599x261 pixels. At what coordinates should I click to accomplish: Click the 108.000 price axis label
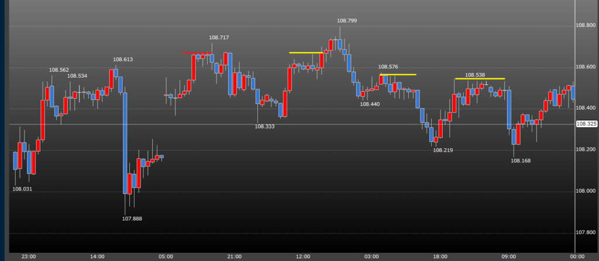[x=586, y=191]
